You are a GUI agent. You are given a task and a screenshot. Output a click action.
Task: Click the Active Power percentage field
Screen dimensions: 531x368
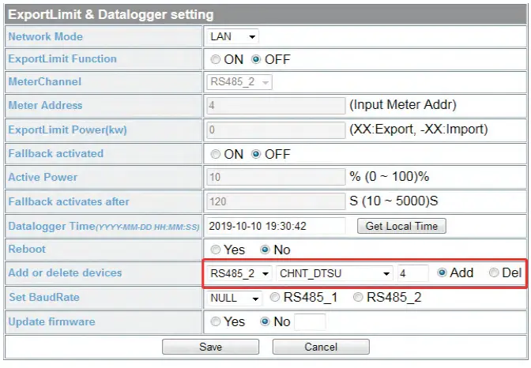click(276, 177)
